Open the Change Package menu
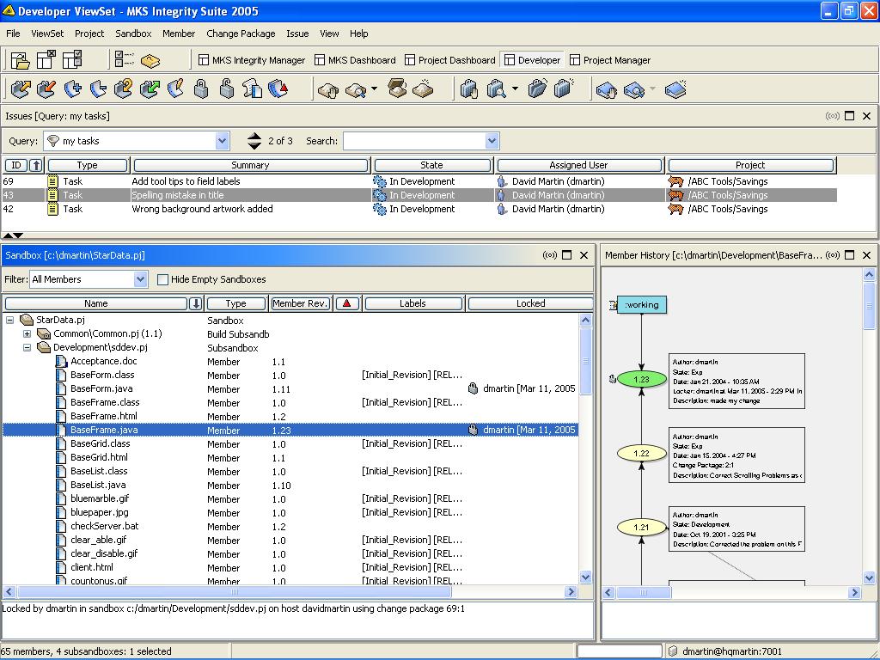This screenshot has width=880, height=660. tap(241, 34)
